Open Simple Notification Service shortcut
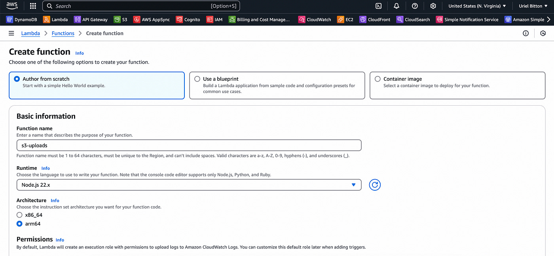Image resolution: width=554 pixels, height=256 pixels. pyautogui.click(x=467, y=19)
